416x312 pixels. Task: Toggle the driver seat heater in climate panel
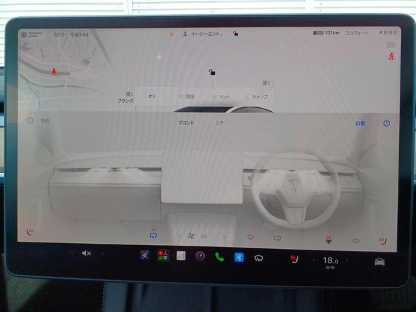tap(383, 241)
